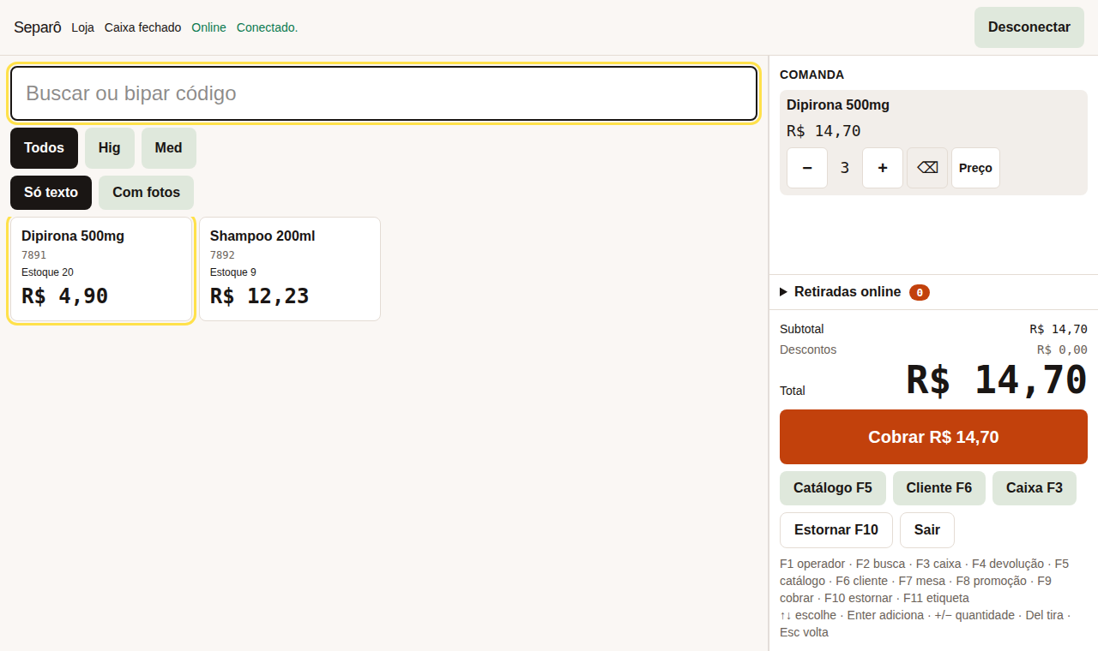Filter products by Med category
The image size is (1098, 651).
(169, 148)
